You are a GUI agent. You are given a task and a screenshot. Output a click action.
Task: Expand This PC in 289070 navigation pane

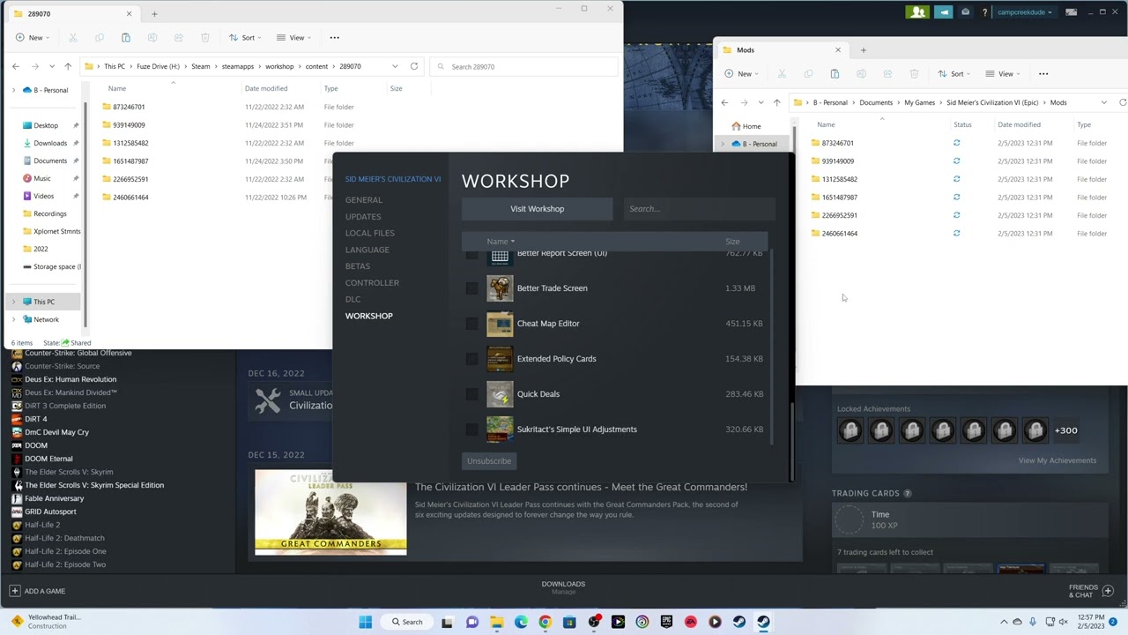(x=13, y=302)
